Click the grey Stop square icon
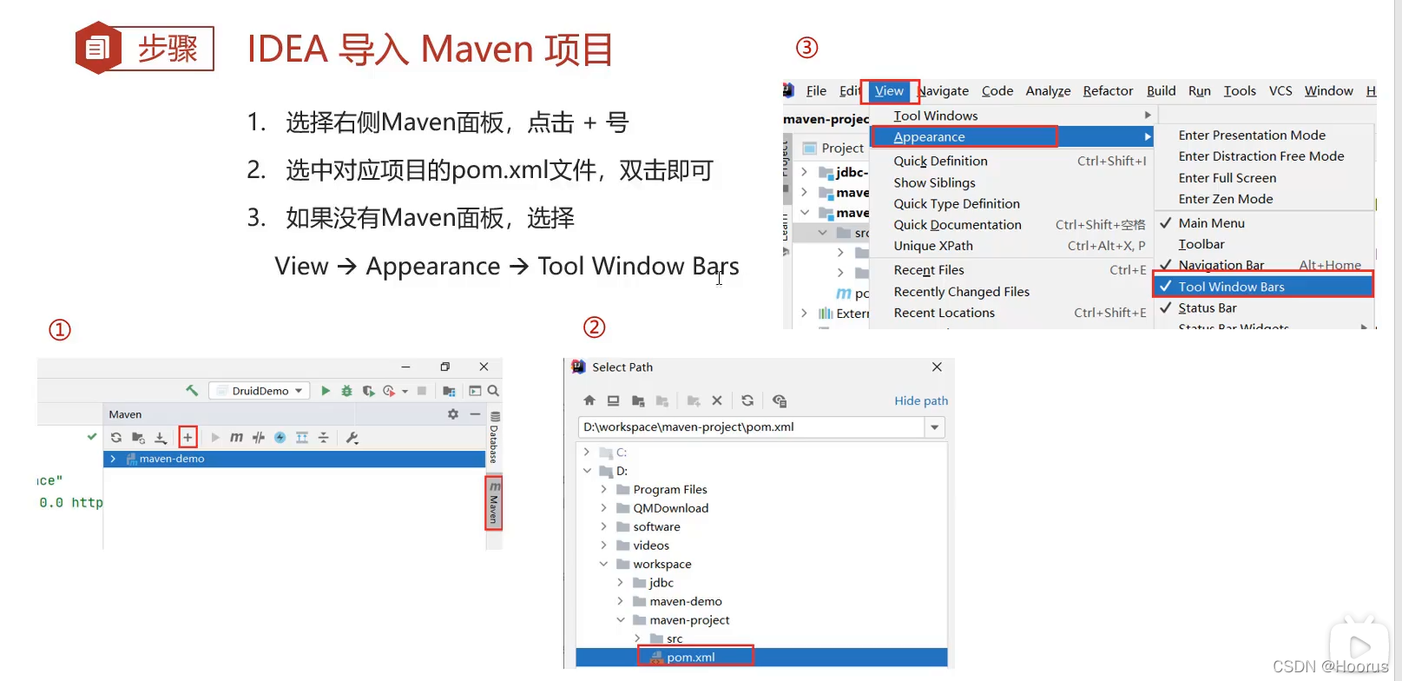 coord(422,391)
